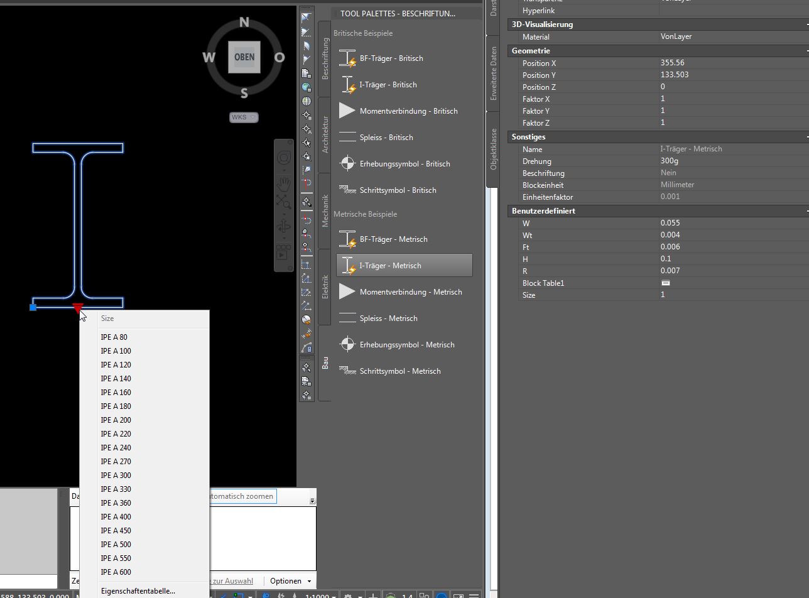Click the Size property value 1
This screenshot has width=809, height=598.
pyautogui.click(x=734, y=295)
